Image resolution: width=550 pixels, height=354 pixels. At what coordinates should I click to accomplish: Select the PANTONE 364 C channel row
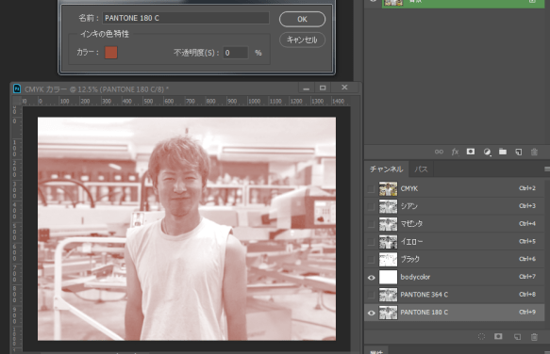454,295
